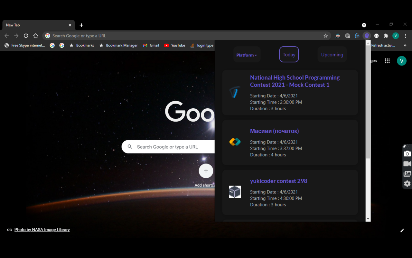
Task: Open the image gallery icon in side panel
Action: click(407, 174)
